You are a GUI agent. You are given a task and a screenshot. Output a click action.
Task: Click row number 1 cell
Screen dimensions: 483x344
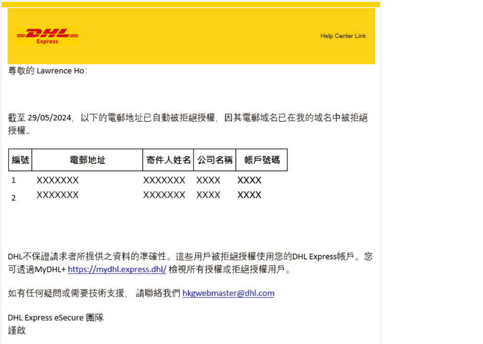pyautogui.click(x=13, y=180)
